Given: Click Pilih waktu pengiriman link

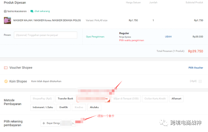Looking at the screenshot, I should pos(131,40).
